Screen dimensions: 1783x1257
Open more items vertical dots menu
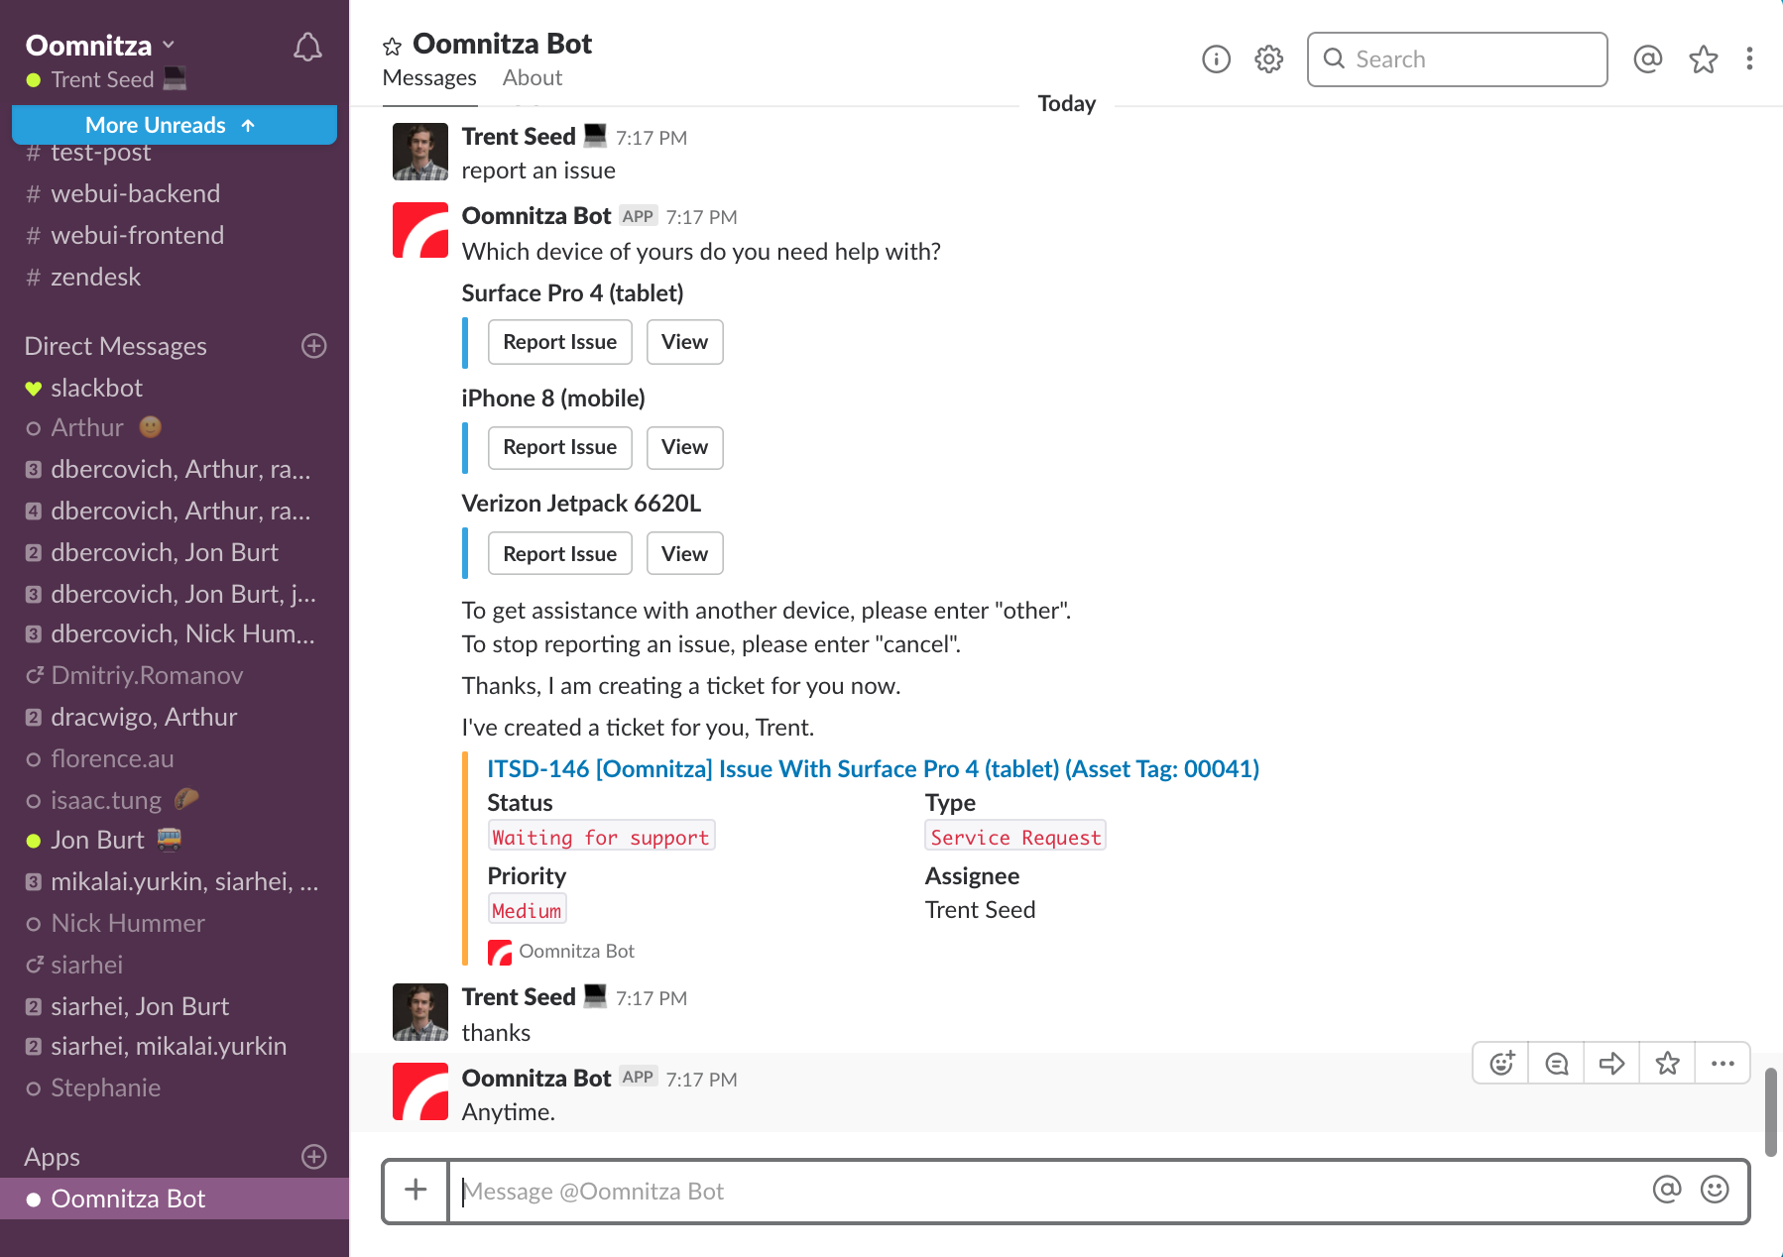click(x=1749, y=59)
